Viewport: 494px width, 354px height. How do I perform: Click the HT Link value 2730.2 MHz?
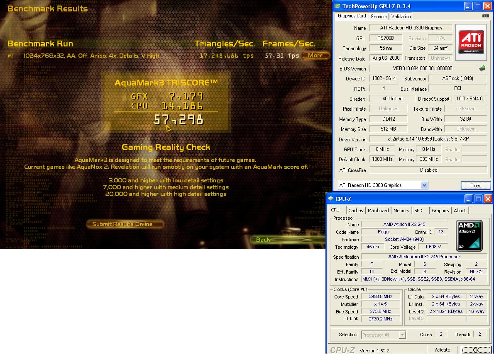click(380, 319)
